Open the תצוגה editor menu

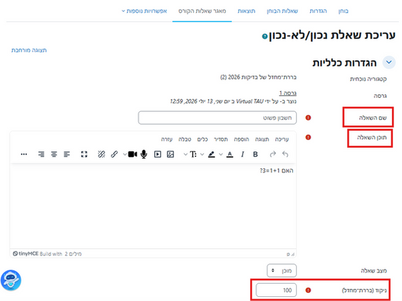tap(262, 139)
